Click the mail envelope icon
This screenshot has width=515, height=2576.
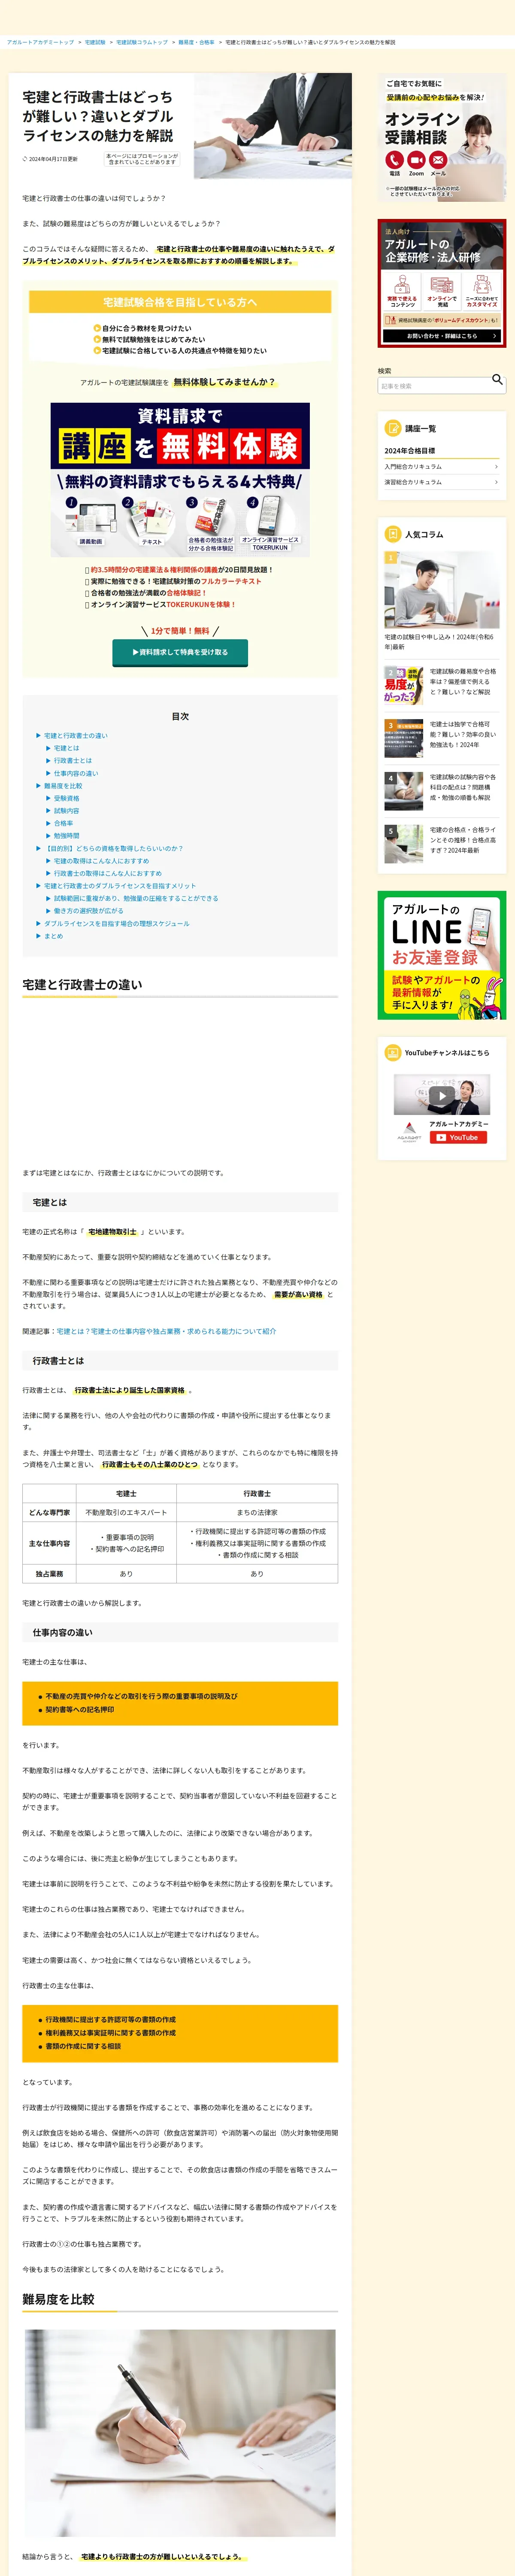pos(438,160)
